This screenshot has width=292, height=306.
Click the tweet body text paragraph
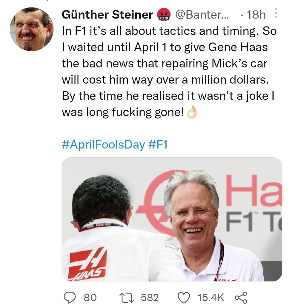pyautogui.click(x=169, y=71)
